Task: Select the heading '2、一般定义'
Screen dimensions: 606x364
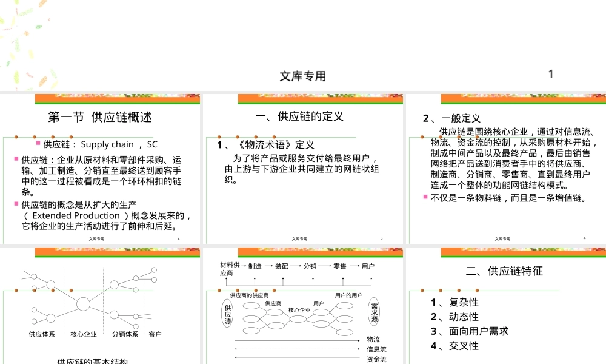Action: click(451, 118)
